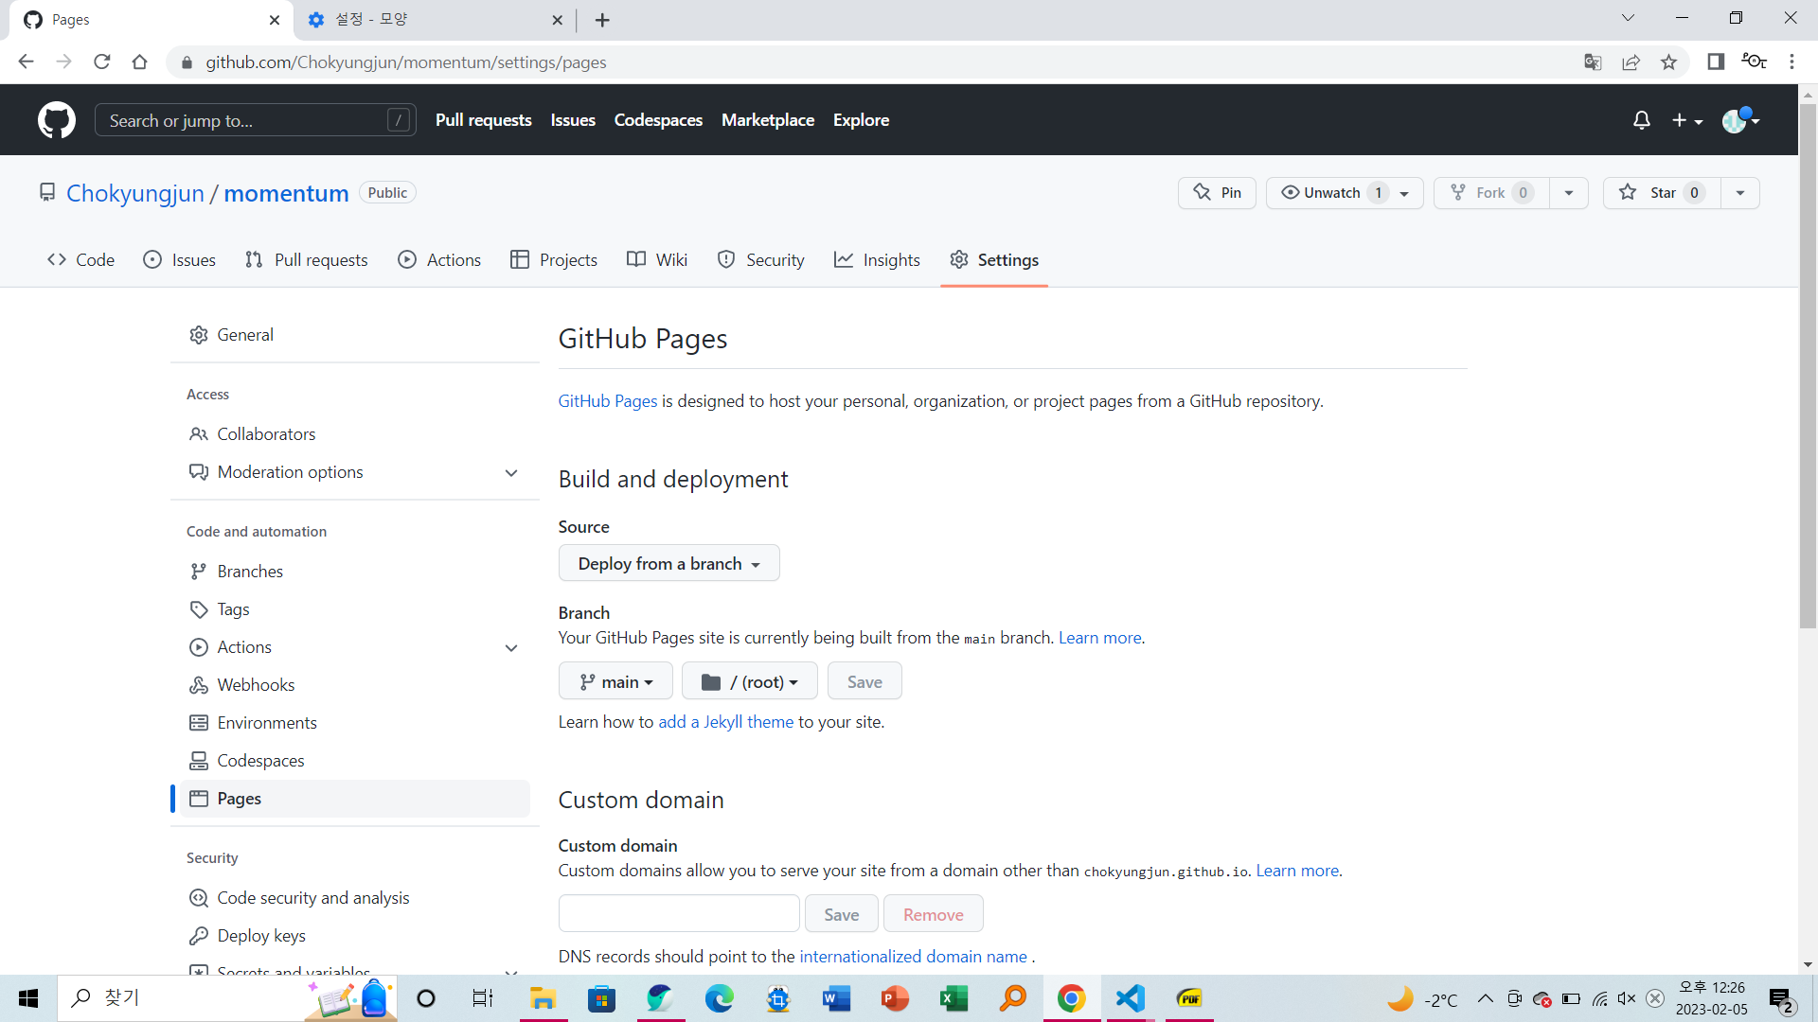Image resolution: width=1818 pixels, height=1022 pixels.
Task: Open the repository Pull requests tab
Action: pyautogui.click(x=306, y=260)
